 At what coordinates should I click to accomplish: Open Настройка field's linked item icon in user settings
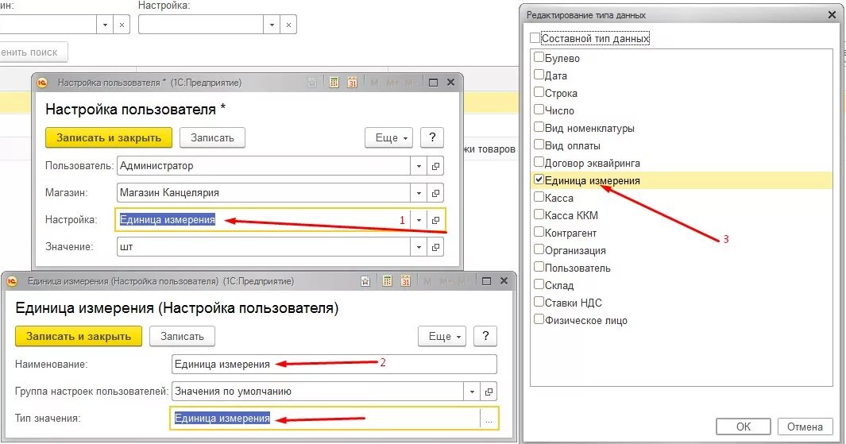click(435, 220)
